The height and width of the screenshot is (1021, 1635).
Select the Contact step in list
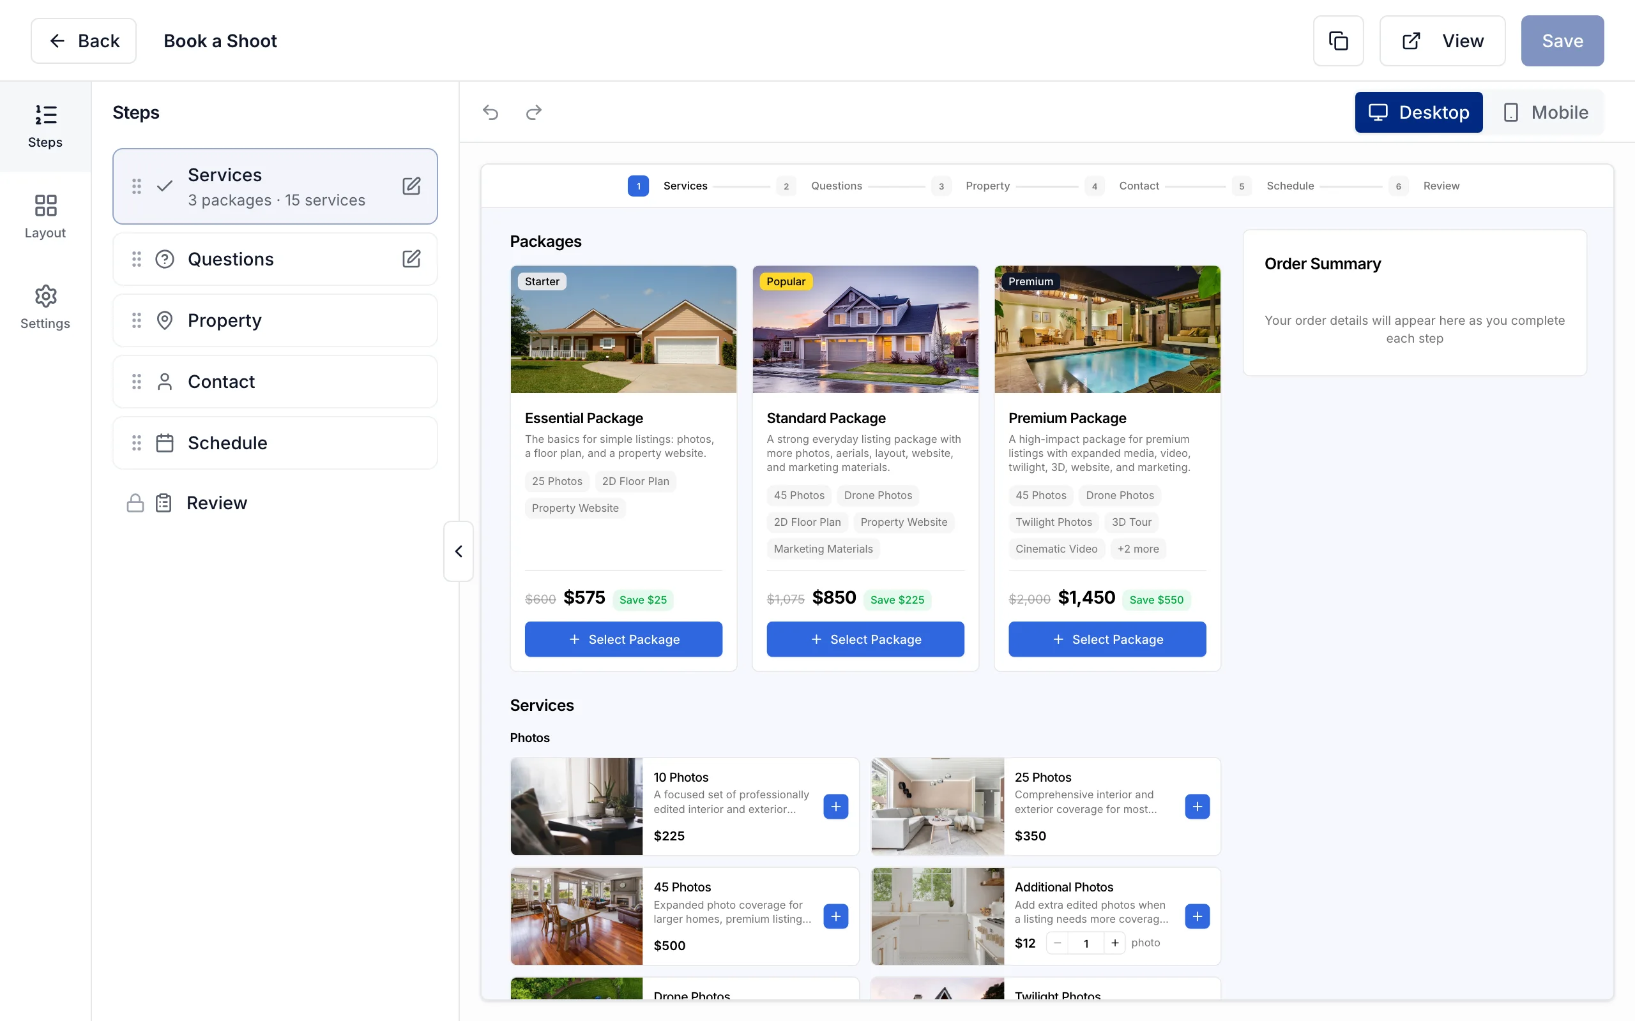275,382
